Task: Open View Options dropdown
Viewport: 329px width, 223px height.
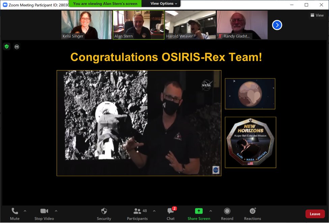Action: coord(164,4)
